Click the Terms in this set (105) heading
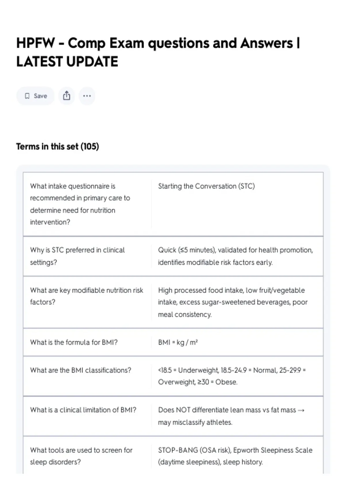346x491 pixels. (57, 146)
